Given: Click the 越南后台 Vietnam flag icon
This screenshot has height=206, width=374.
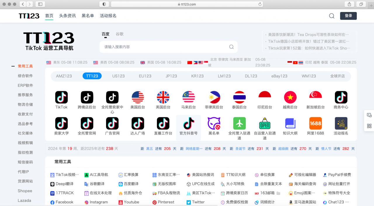Looking at the screenshot, I should [290, 97].
